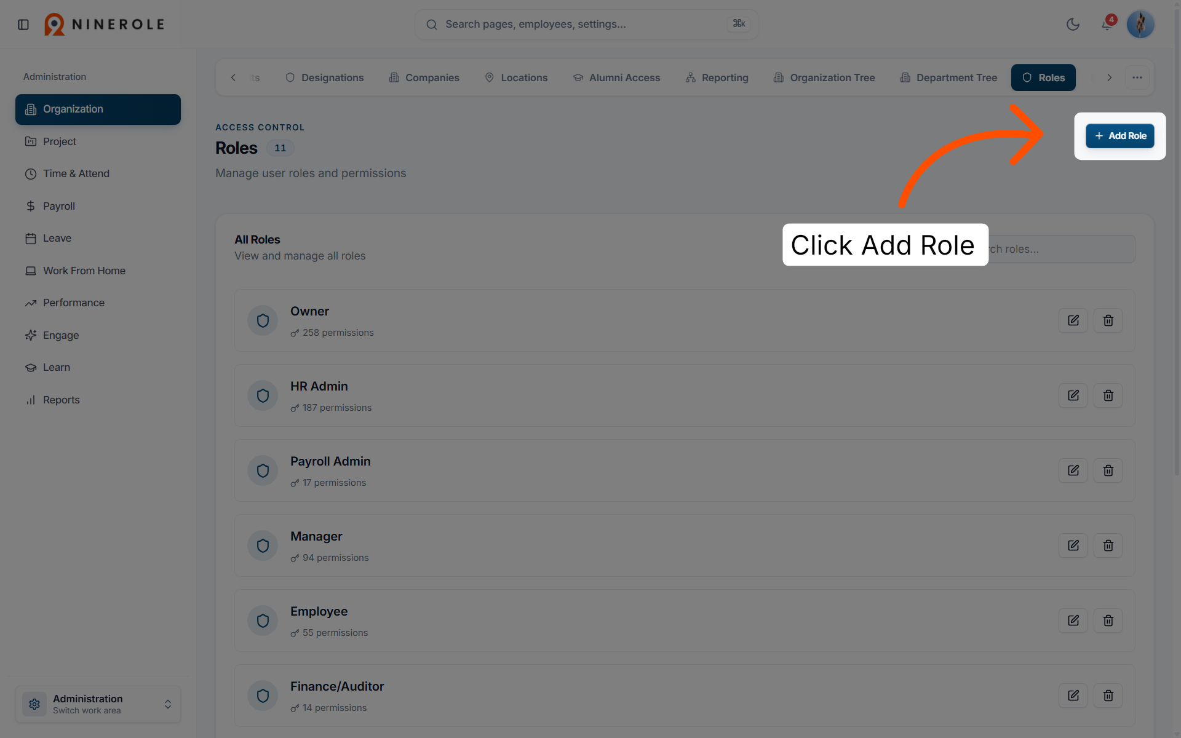This screenshot has height=738, width=1181.
Task: Go to the Alumni Access tab
Action: pos(617,77)
